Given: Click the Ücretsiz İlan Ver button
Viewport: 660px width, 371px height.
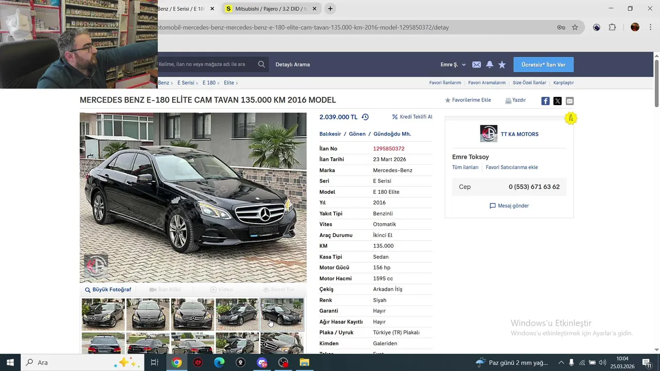Looking at the screenshot, I should point(543,64).
